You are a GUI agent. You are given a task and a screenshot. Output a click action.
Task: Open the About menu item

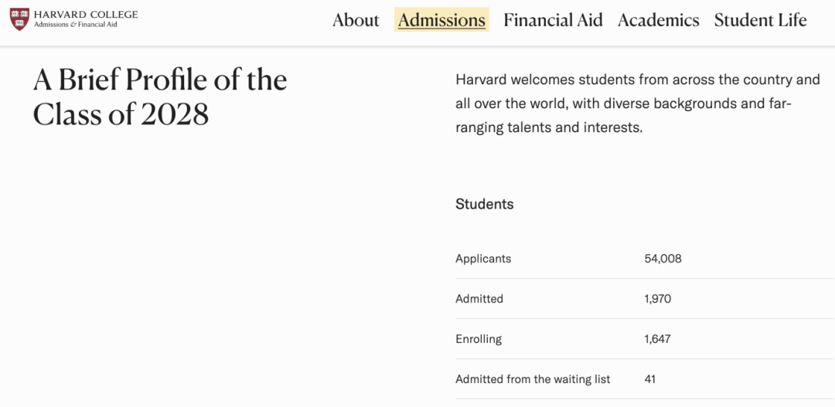pyautogui.click(x=356, y=20)
